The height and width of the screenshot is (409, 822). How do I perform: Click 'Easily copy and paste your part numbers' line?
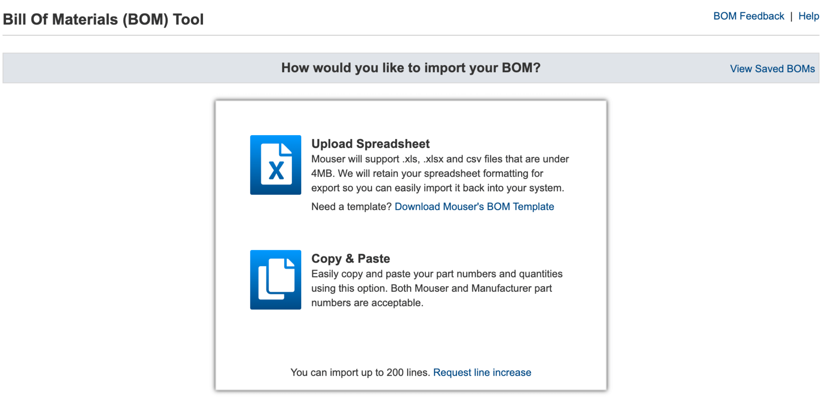coord(436,274)
